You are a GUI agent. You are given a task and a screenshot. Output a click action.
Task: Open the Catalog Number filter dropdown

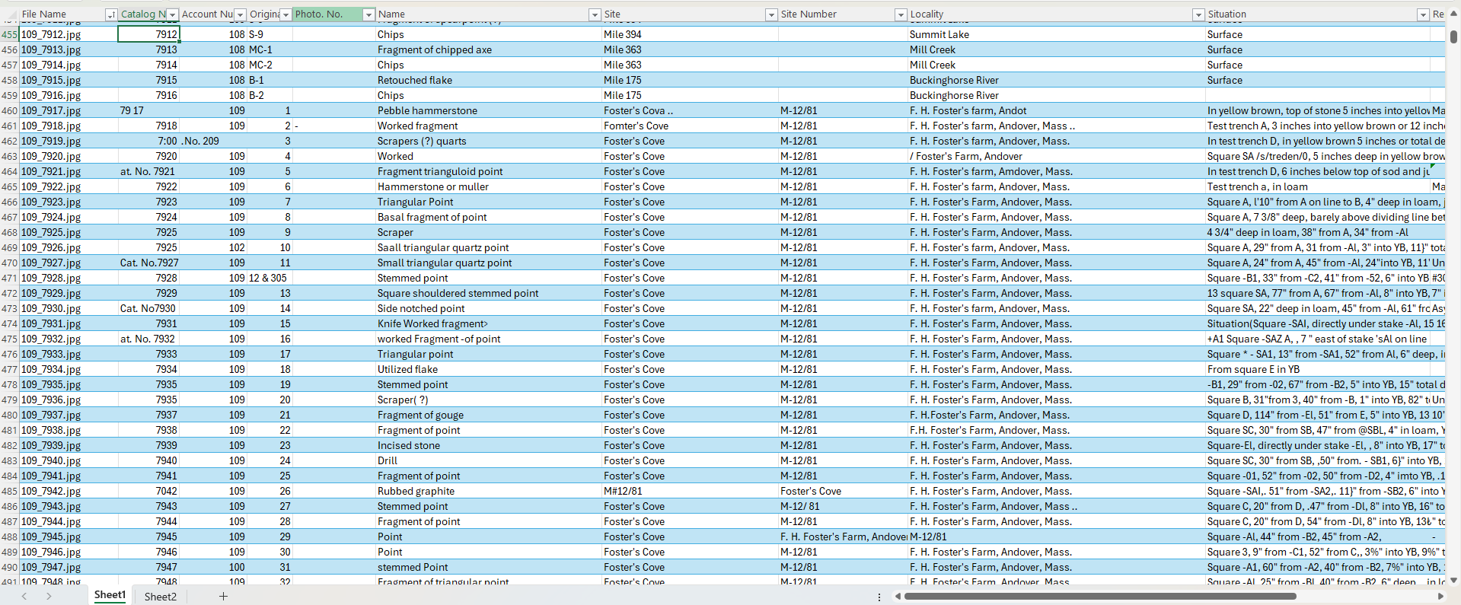point(172,14)
